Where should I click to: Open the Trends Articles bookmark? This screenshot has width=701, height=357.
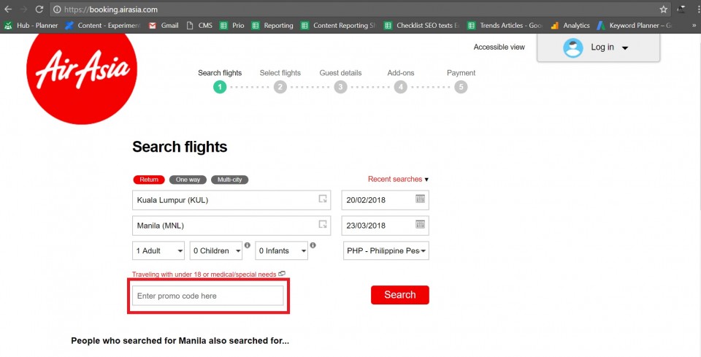point(505,26)
